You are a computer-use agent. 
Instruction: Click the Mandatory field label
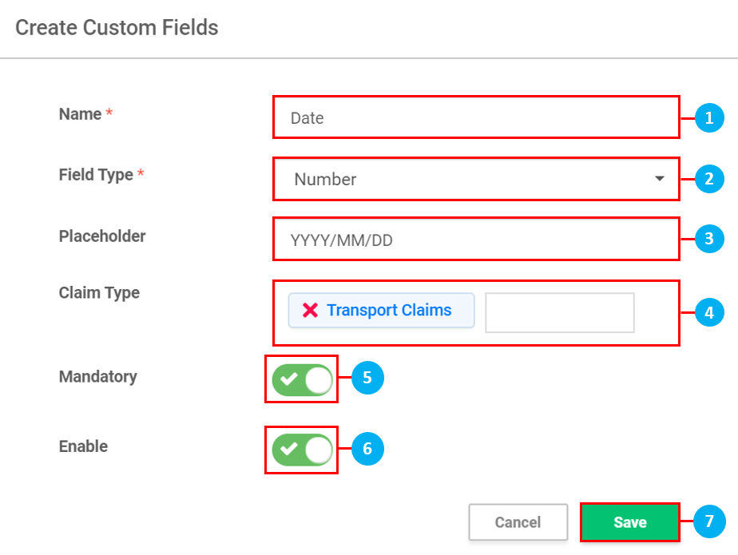[97, 377]
